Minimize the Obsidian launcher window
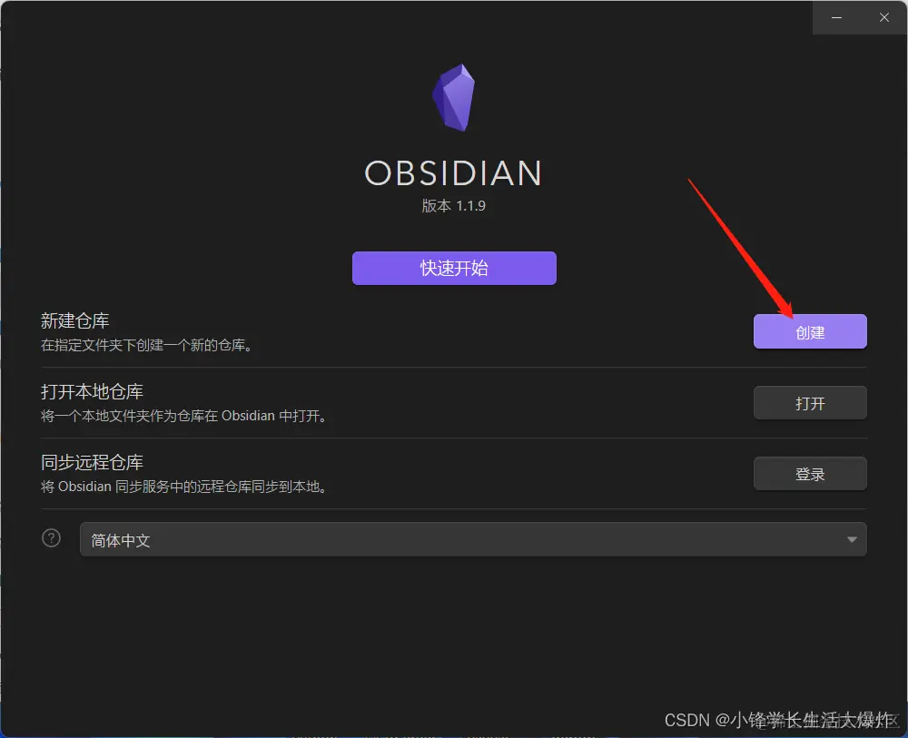The height and width of the screenshot is (738, 908). click(x=836, y=17)
